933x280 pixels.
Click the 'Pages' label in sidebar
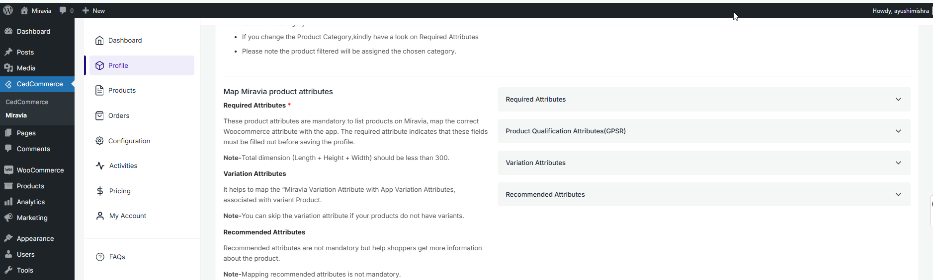[26, 133]
